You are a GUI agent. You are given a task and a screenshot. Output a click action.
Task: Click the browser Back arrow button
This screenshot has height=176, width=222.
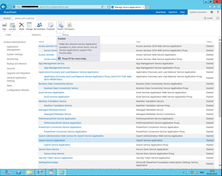click(x=3, y=7)
